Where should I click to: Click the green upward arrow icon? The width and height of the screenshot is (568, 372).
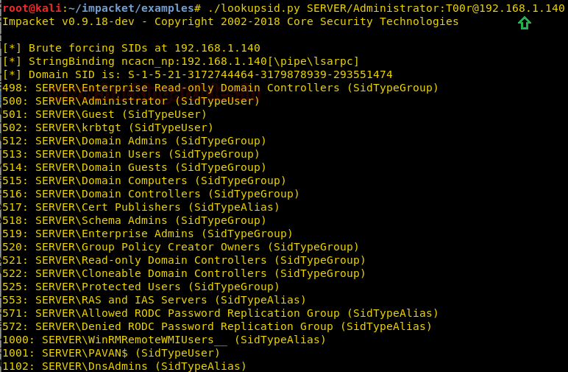click(x=524, y=23)
